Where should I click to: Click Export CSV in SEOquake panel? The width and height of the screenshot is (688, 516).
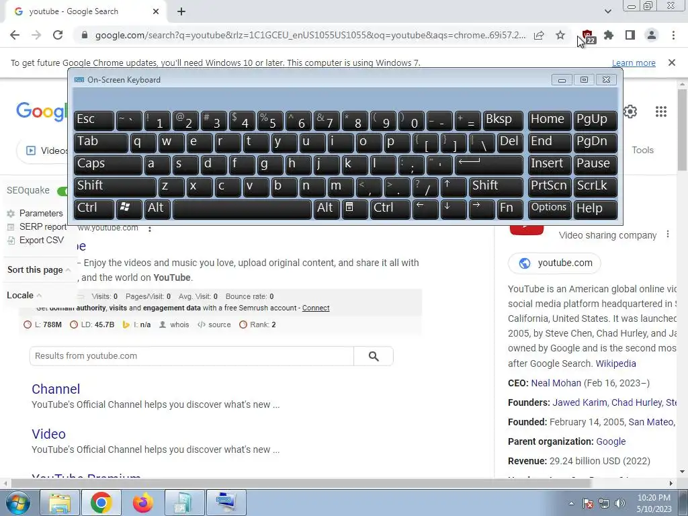pos(36,240)
